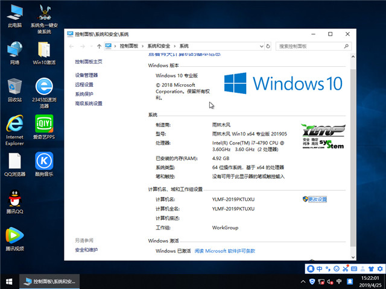The image size is (386, 289).
Task: Go up one level arrow
Action: point(99,46)
